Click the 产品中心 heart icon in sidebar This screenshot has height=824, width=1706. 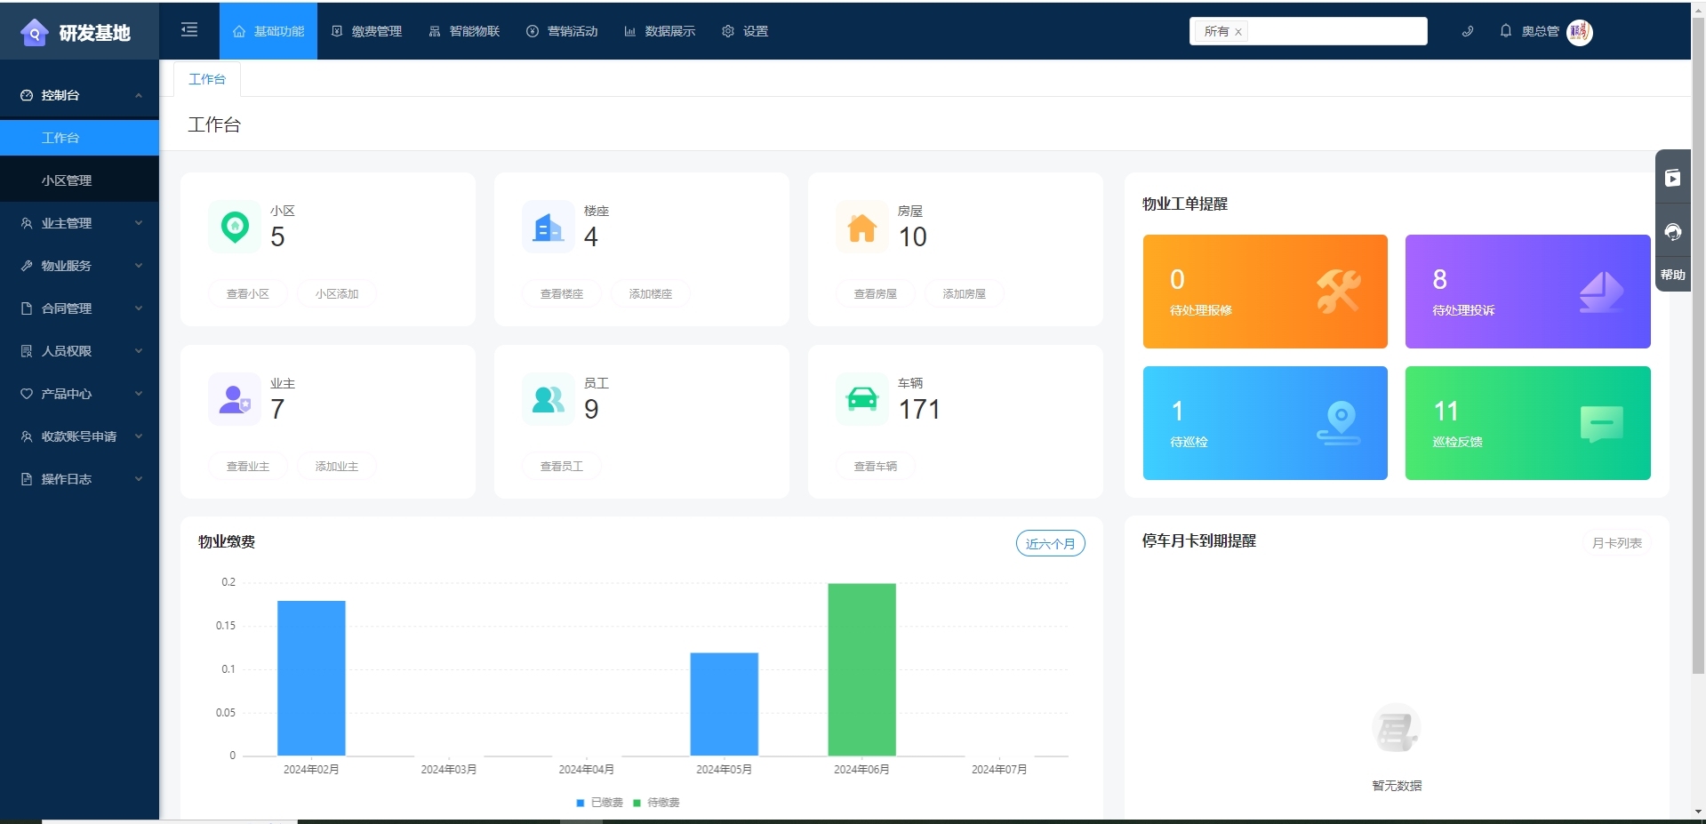click(27, 394)
